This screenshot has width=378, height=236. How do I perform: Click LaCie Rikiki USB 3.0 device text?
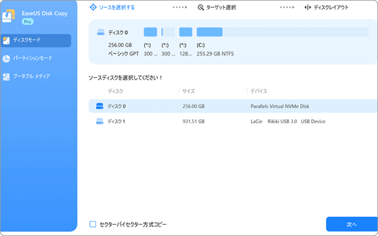coord(288,122)
